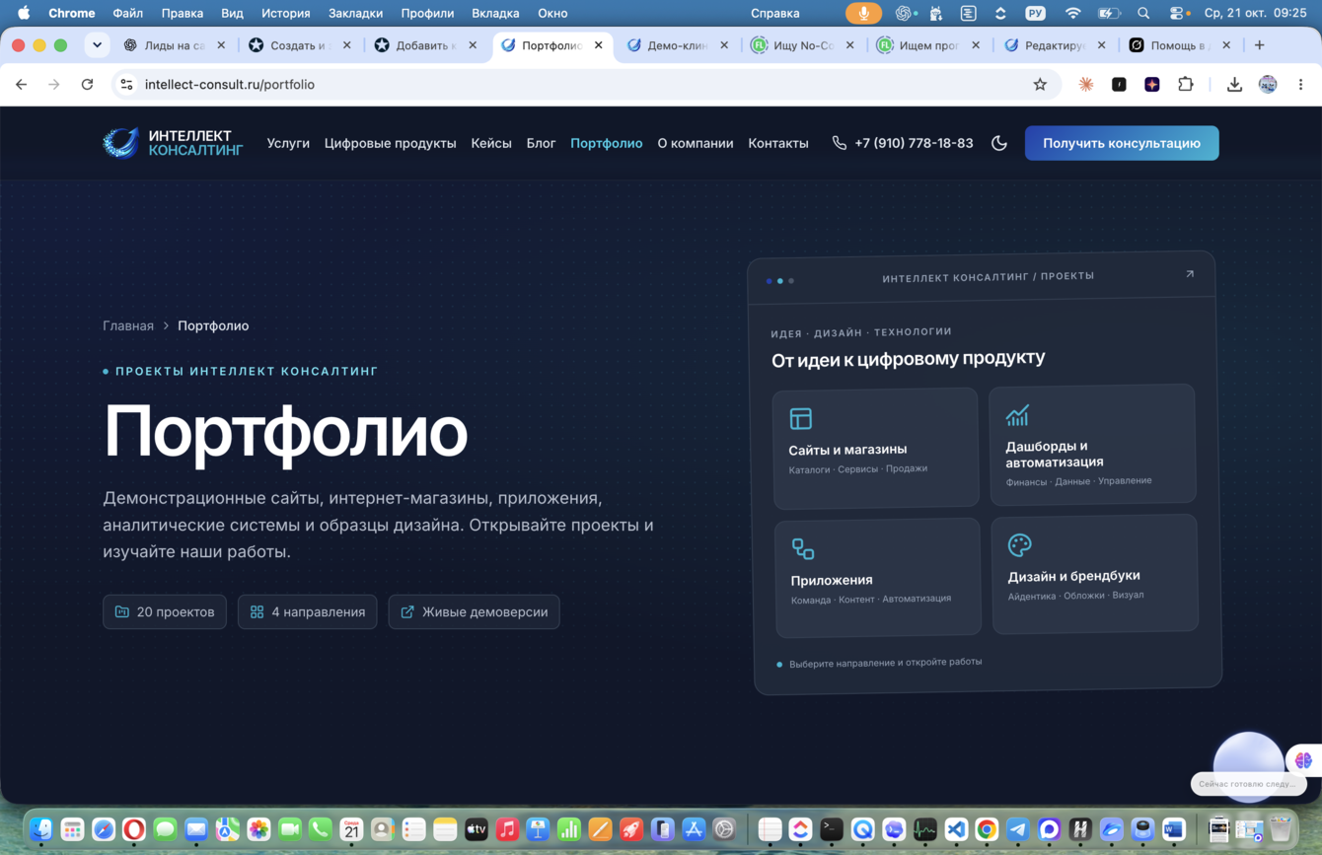Switch to the Демо-клин browser tab
This screenshot has height=855, width=1322.
tap(677, 45)
